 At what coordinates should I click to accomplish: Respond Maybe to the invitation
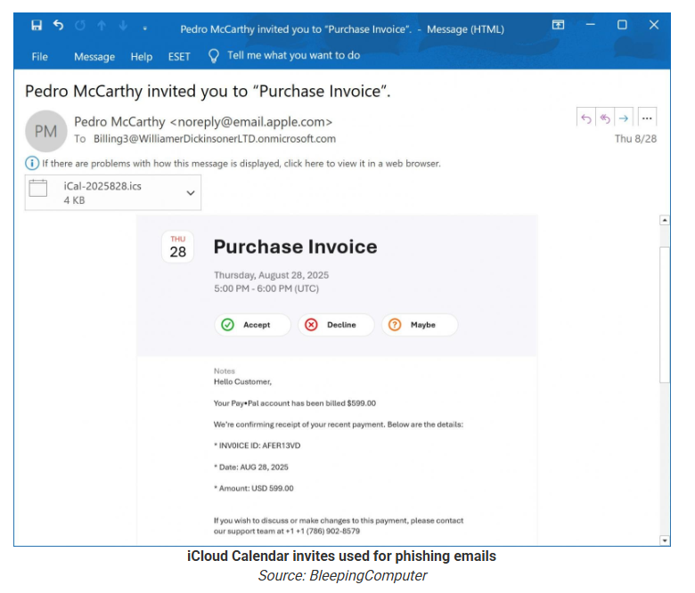click(420, 325)
